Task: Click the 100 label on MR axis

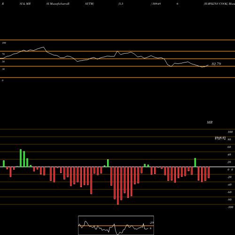Action: (x=230, y=132)
